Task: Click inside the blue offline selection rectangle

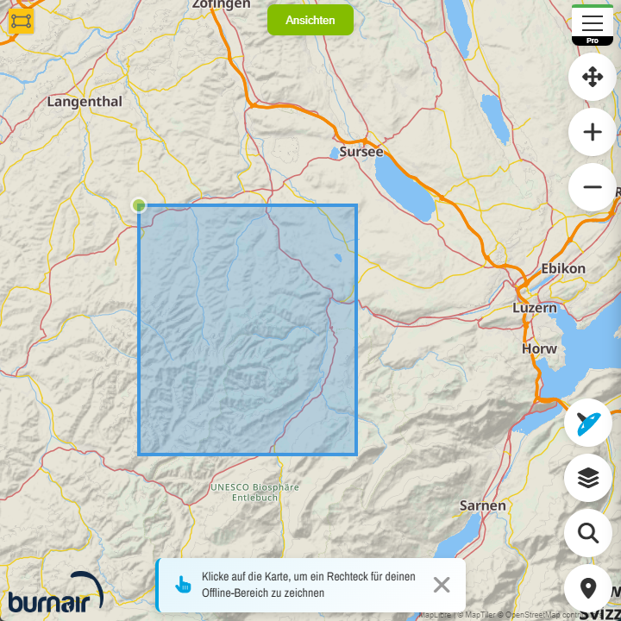Action: tap(248, 329)
